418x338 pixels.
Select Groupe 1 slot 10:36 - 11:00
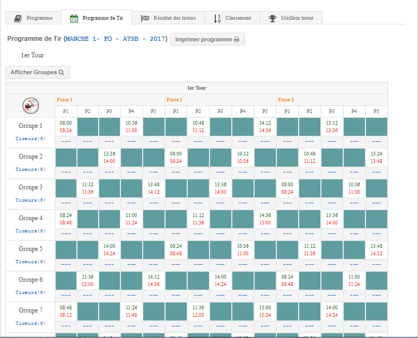[x=132, y=127]
